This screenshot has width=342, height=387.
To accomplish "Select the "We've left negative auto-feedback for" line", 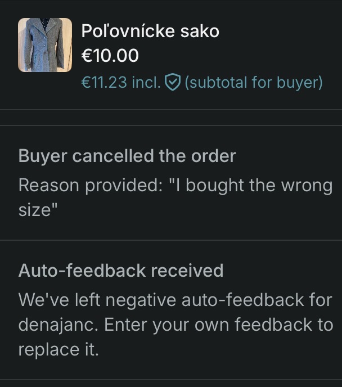I will click(x=175, y=300).
